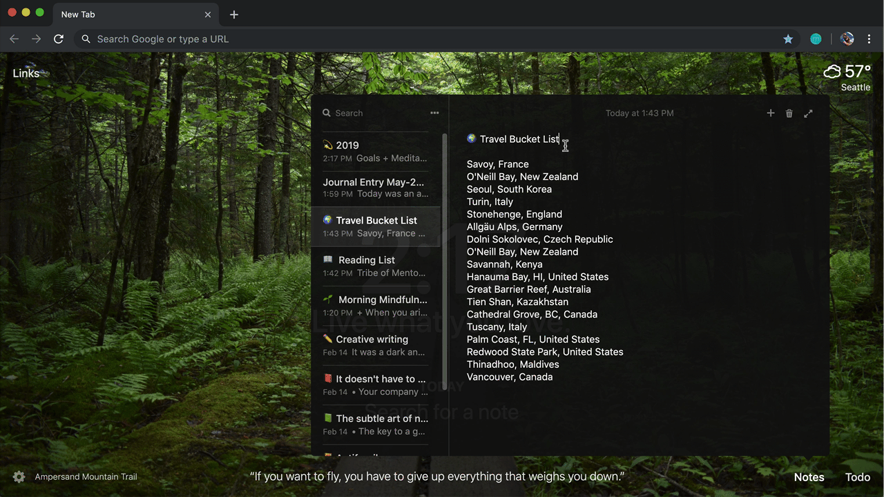
Task: Open the Journal Entry May note
Action: (x=375, y=188)
